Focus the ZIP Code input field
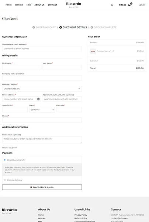 tap(69, 110)
